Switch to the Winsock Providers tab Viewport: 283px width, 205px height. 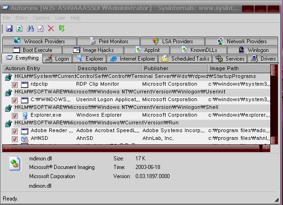[39, 41]
